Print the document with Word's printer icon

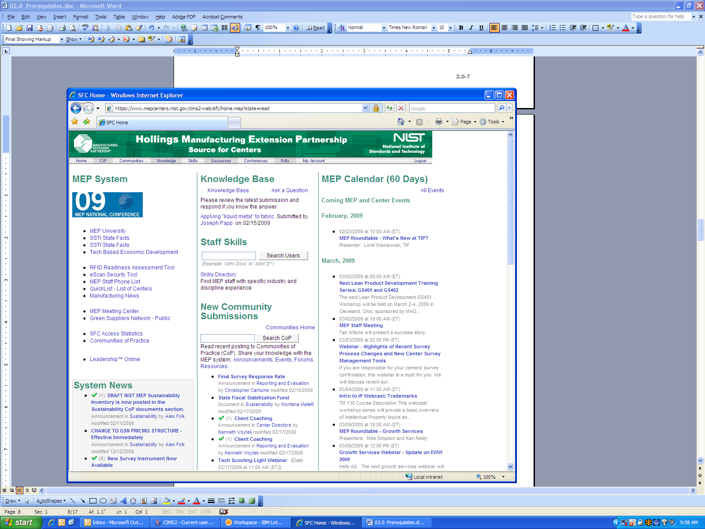(63, 28)
